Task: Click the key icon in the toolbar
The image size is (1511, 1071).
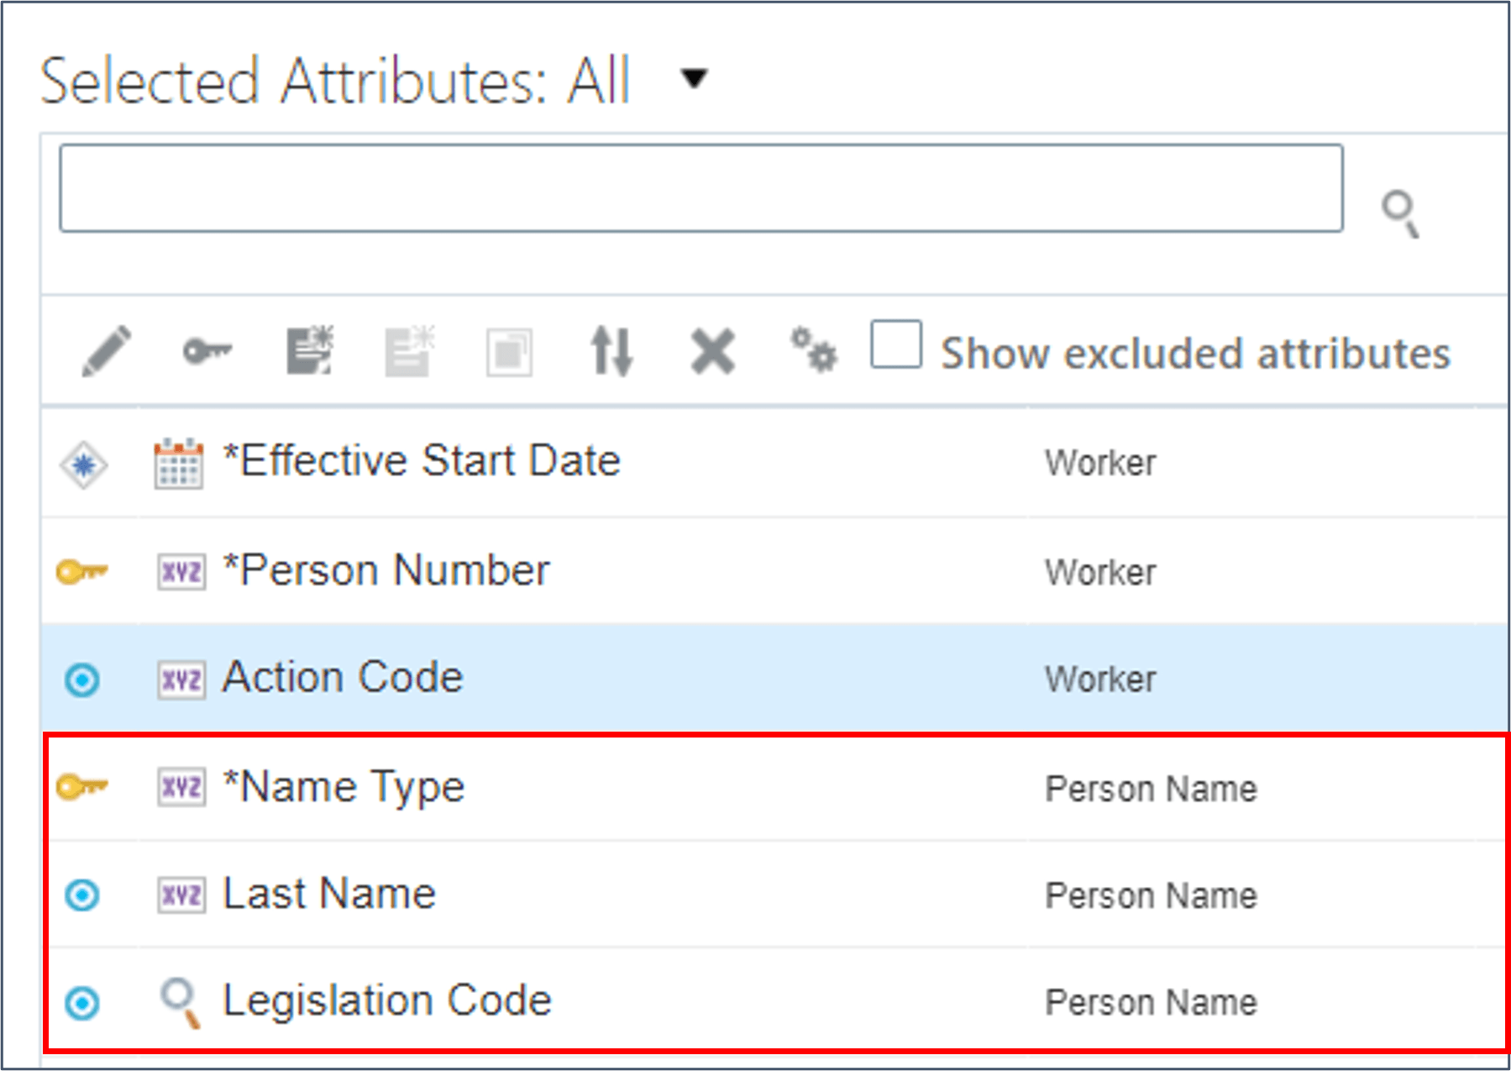Action: 207,350
